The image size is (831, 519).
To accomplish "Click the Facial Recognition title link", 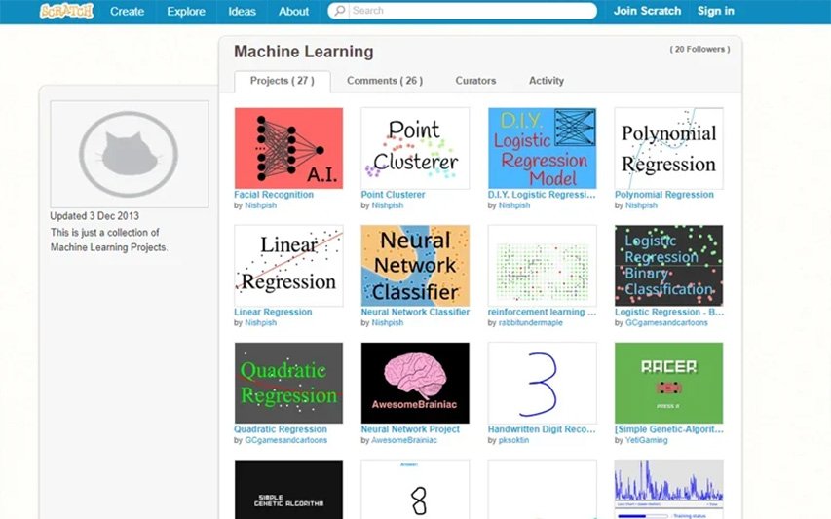I will pyautogui.click(x=274, y=195).
